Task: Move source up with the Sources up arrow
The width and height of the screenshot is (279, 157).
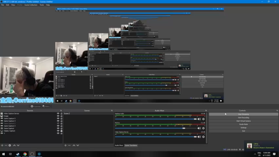Action: coord(14,145)
